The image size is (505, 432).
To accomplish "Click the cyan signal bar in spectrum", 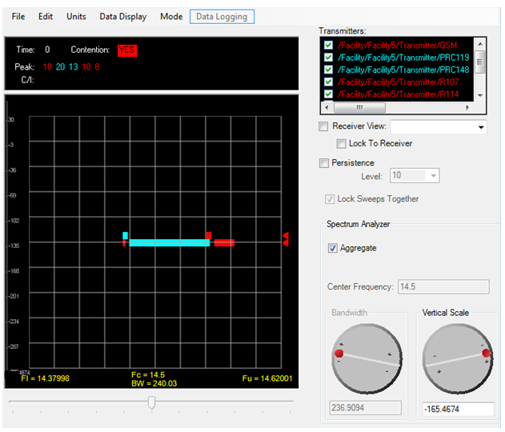I will point(169,242).
